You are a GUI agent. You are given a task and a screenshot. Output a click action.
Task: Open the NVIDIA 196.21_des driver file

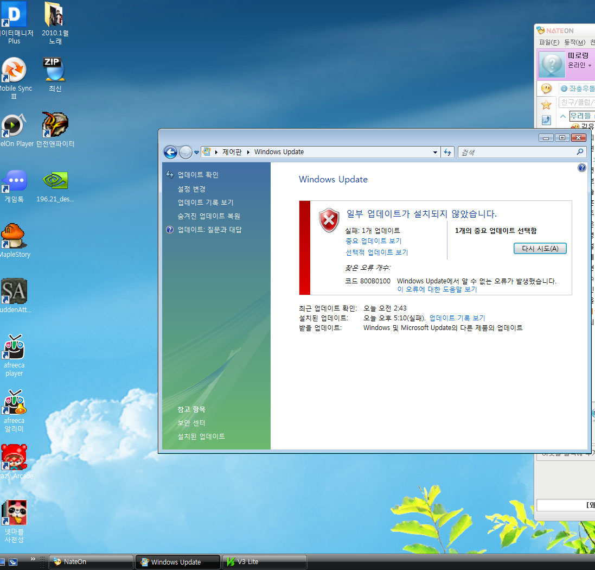55,186
